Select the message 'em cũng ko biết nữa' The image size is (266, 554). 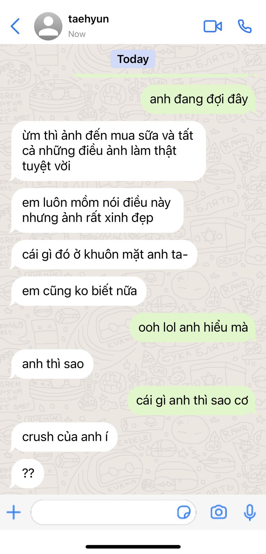click(x=79, y=291)
